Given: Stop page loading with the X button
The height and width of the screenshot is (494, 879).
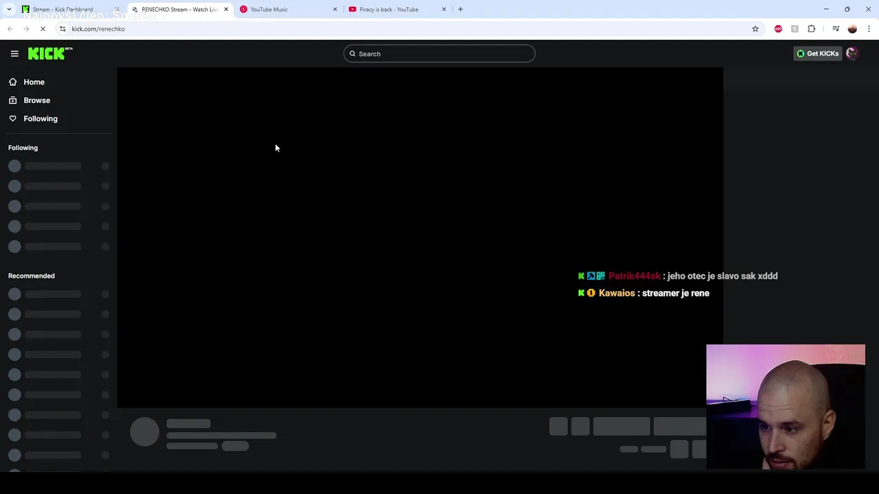Looking at the screenshot, I should 43,29.
